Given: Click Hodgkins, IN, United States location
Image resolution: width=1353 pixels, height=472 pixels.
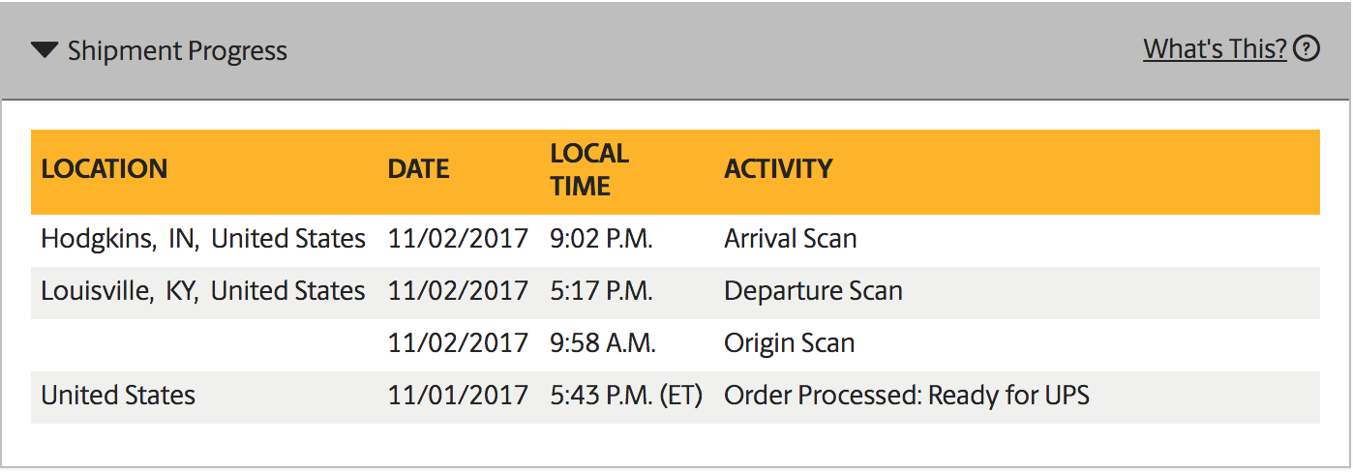Looking at the screenshot, I should click(203, 239).
